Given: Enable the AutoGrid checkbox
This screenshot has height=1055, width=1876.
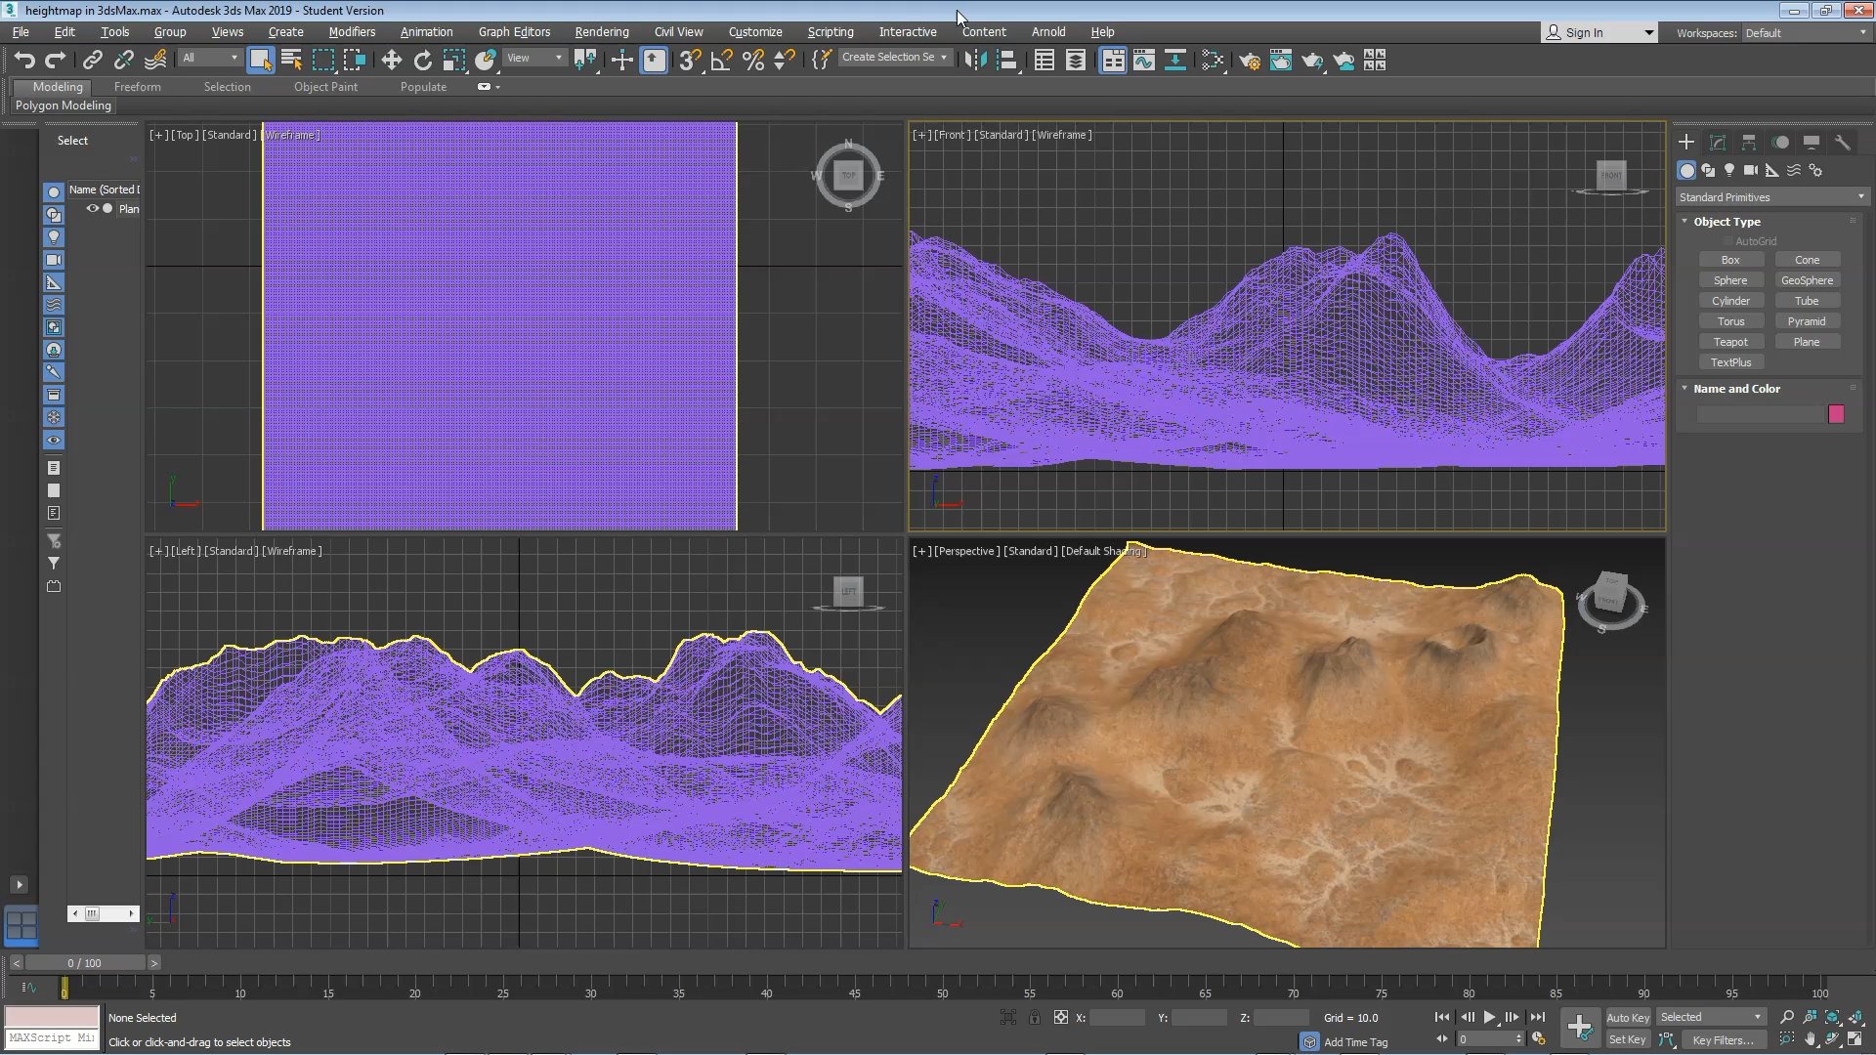Looking at the screenshot, I should click(1727, 241).
